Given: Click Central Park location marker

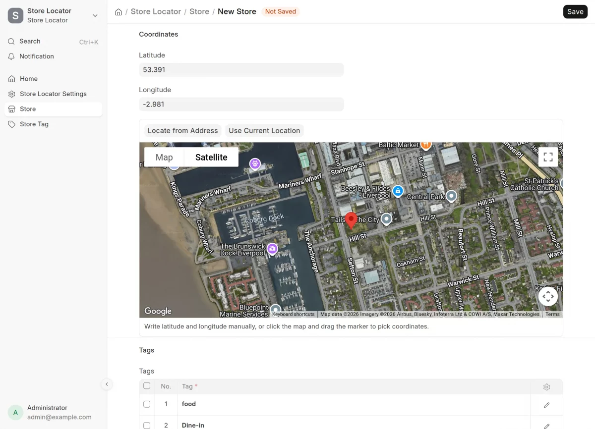Looking at the screenshot, I should click(x=451, y=196).
